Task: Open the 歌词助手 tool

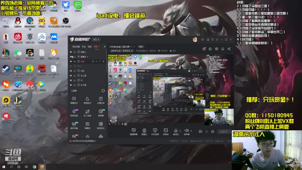Action: (100, 125)
